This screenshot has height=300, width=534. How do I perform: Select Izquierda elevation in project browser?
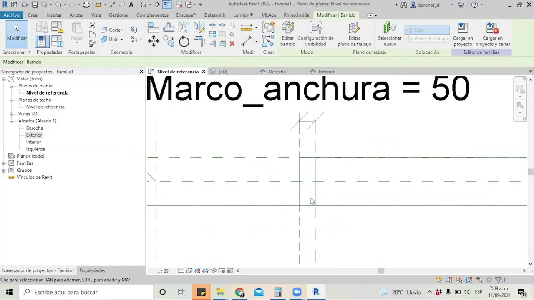pyautogui.click(x=35, y=149)
